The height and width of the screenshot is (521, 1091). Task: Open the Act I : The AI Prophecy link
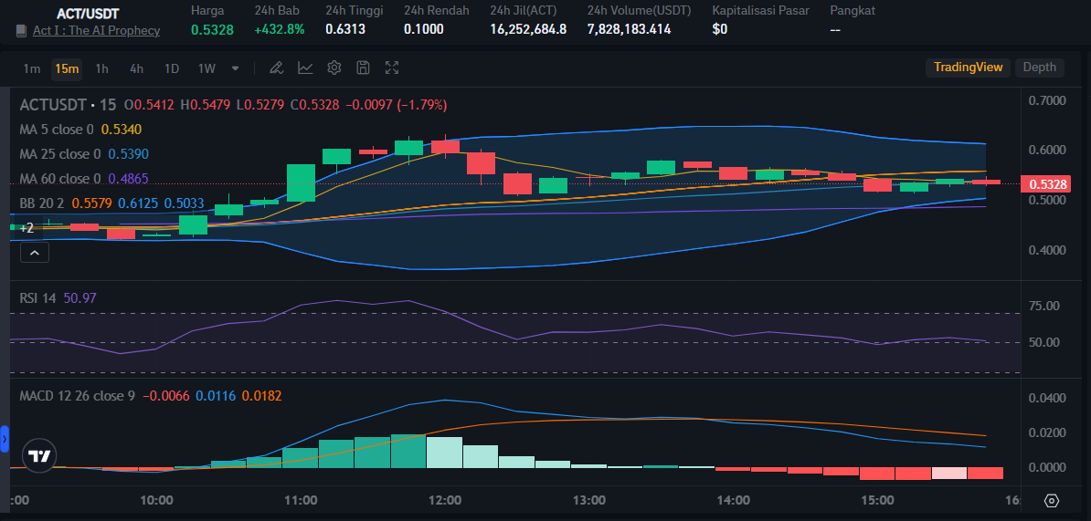click(96, 30)
